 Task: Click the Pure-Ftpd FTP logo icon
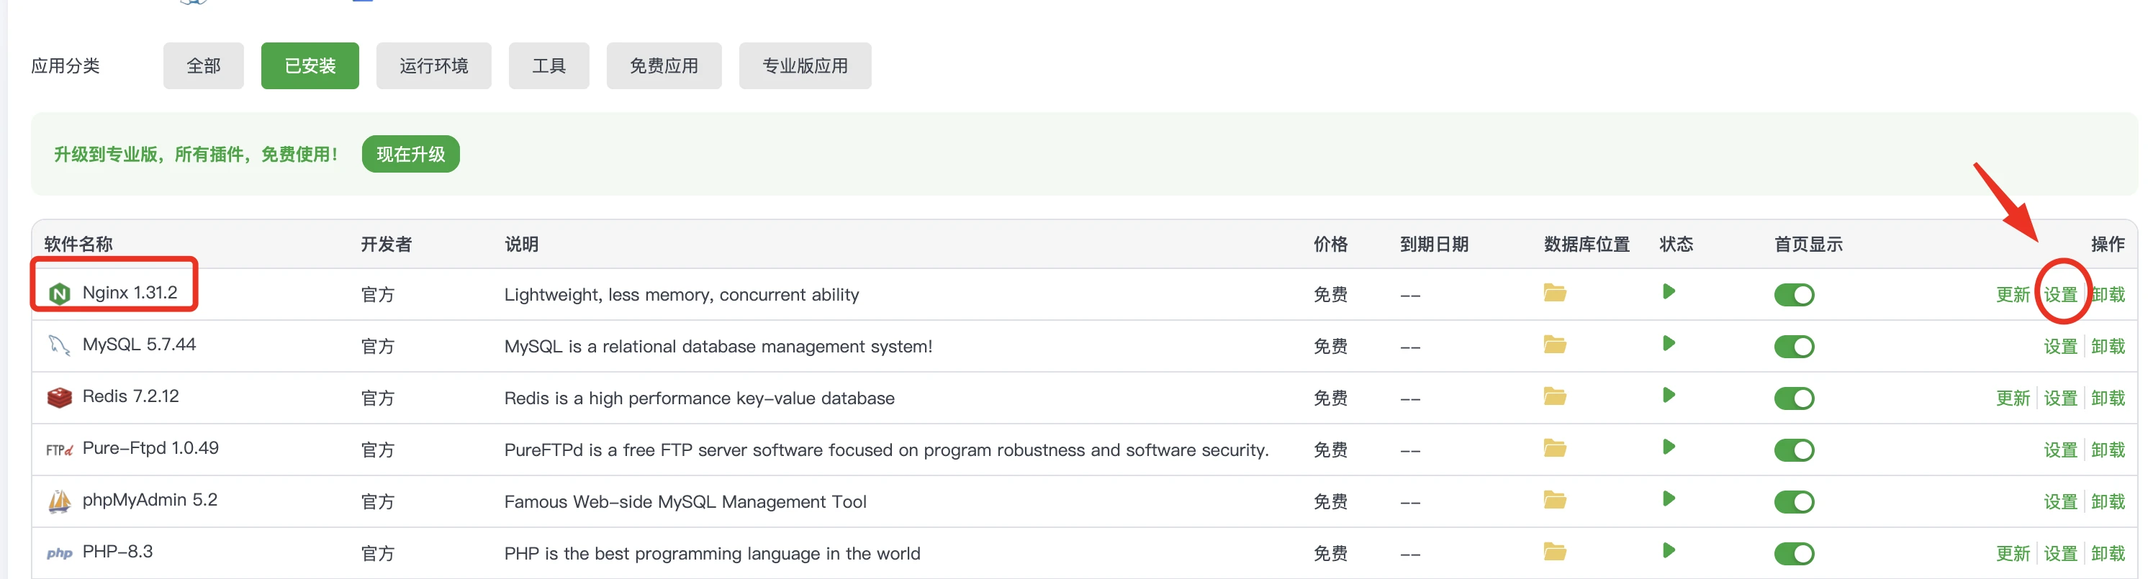(x=59, y=450)
